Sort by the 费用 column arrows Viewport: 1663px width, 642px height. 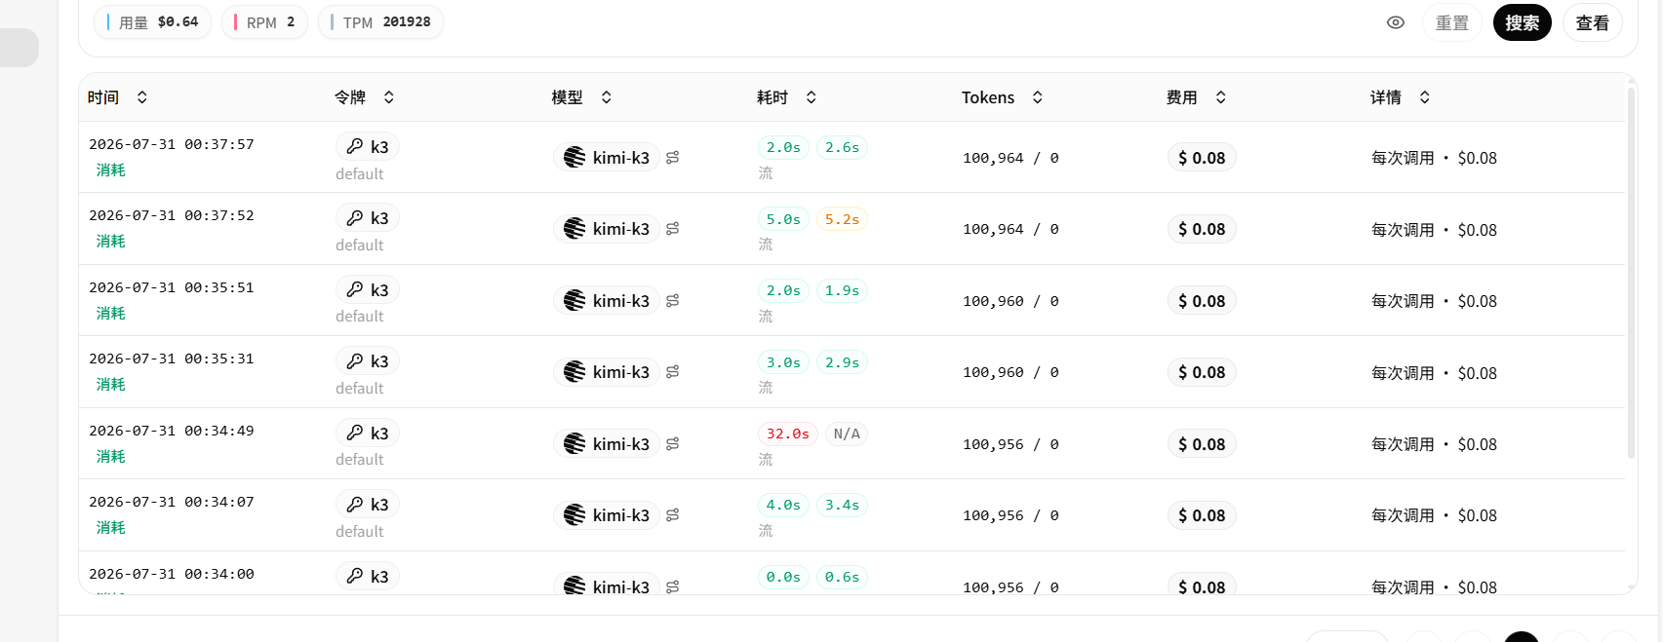pyautogui.click(x=1221, y=97)
